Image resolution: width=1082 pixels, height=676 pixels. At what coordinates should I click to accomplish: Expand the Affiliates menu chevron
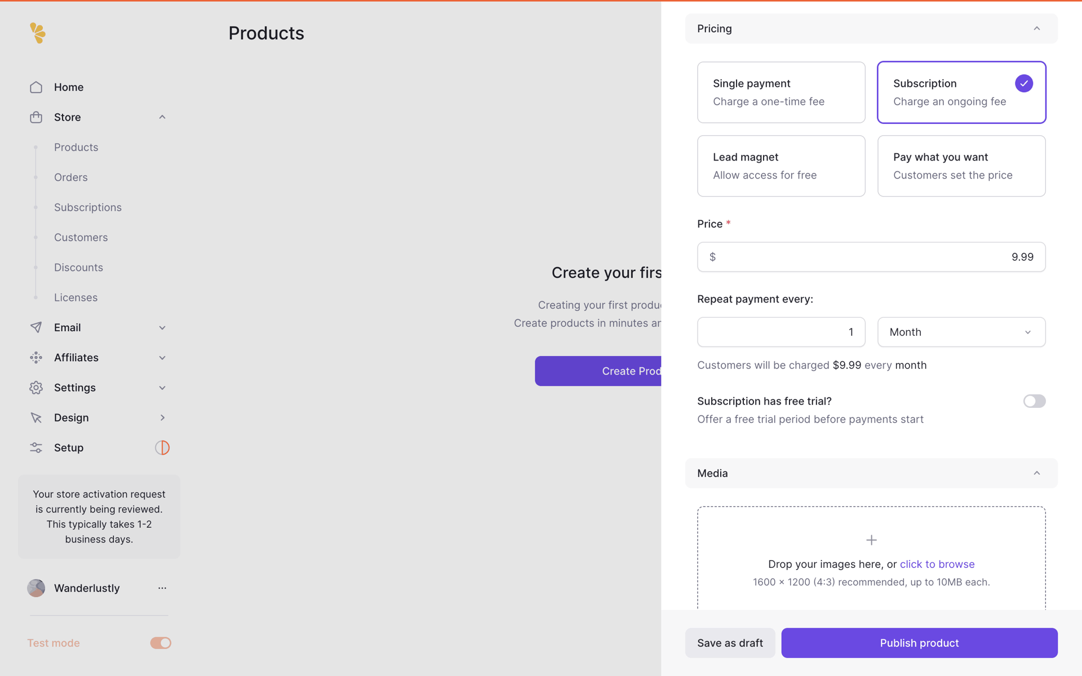(x=162, y=358)
